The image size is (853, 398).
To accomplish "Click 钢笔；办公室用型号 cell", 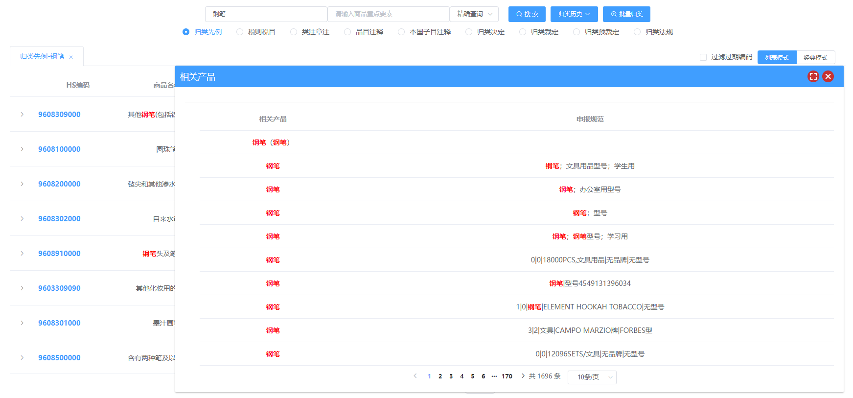I will pos(590,189).
